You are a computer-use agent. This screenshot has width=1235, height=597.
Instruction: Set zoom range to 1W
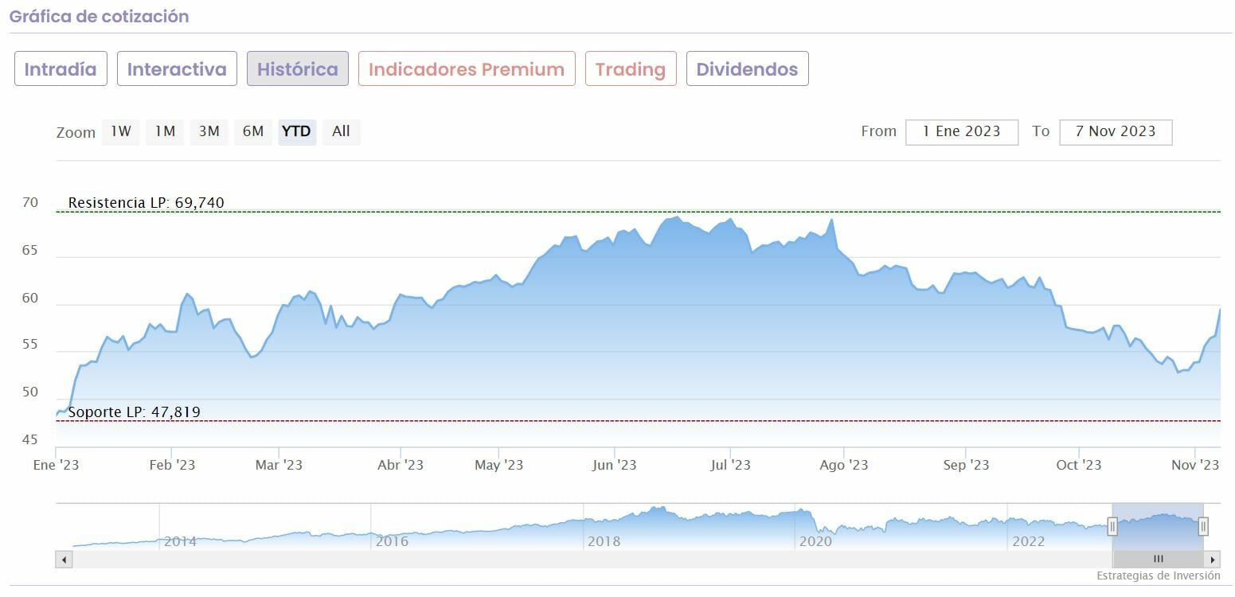pos(121,131)
